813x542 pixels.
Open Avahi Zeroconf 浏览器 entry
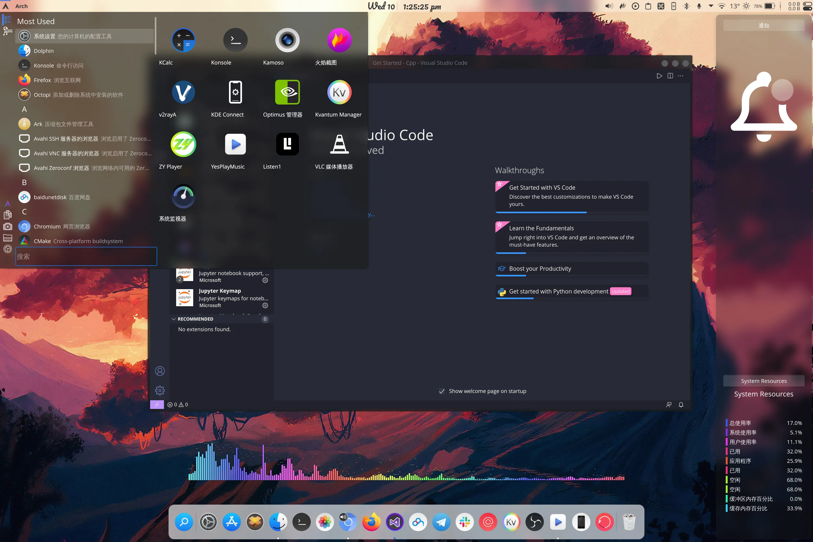tap(85, 168)
